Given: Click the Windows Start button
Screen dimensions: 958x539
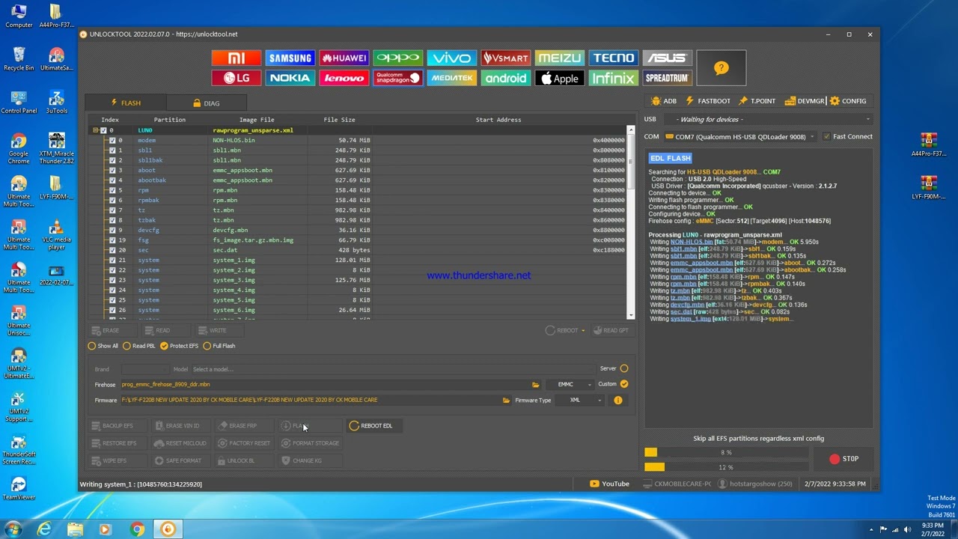Looking at the screenshot, I should (13, 529).
